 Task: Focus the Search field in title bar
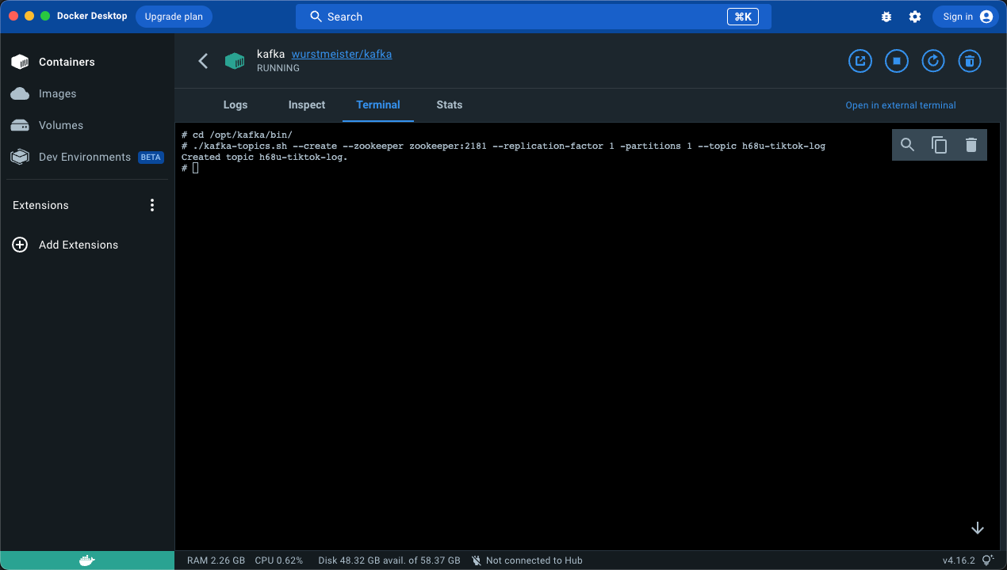pos(534,17)
